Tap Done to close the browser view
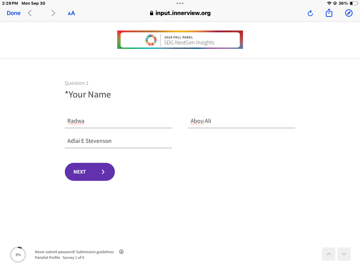The image size is (360, 270). 13,13
